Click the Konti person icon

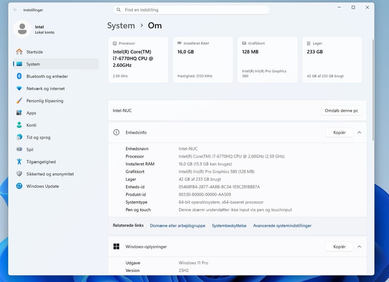click(19, 125)
